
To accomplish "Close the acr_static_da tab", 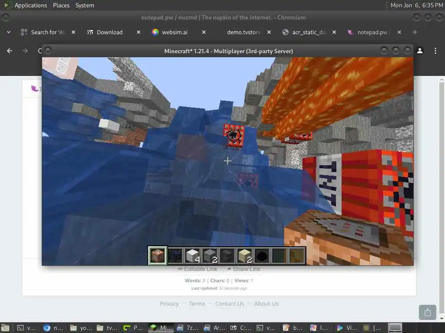I will click(334, 32).
